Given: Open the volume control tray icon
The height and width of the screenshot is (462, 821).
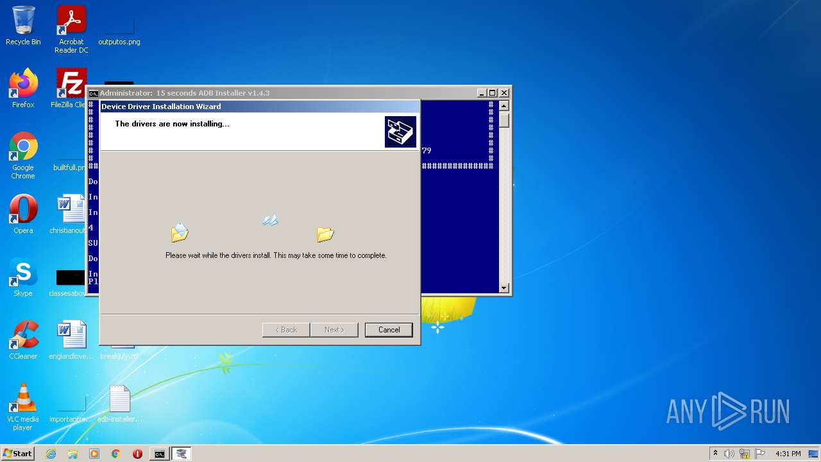Looking at the screenshot, I should pos(729,454).
